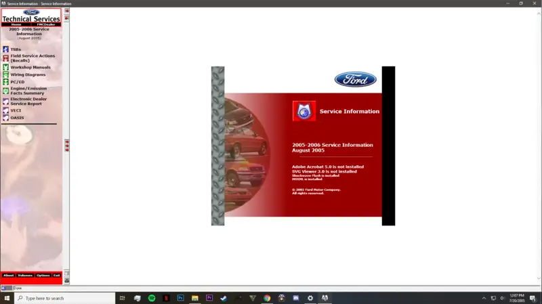The width and height of the screenshot is (542, 304).
Task: Open Wiring Diagrams section
Action: [x=28, y=74]
